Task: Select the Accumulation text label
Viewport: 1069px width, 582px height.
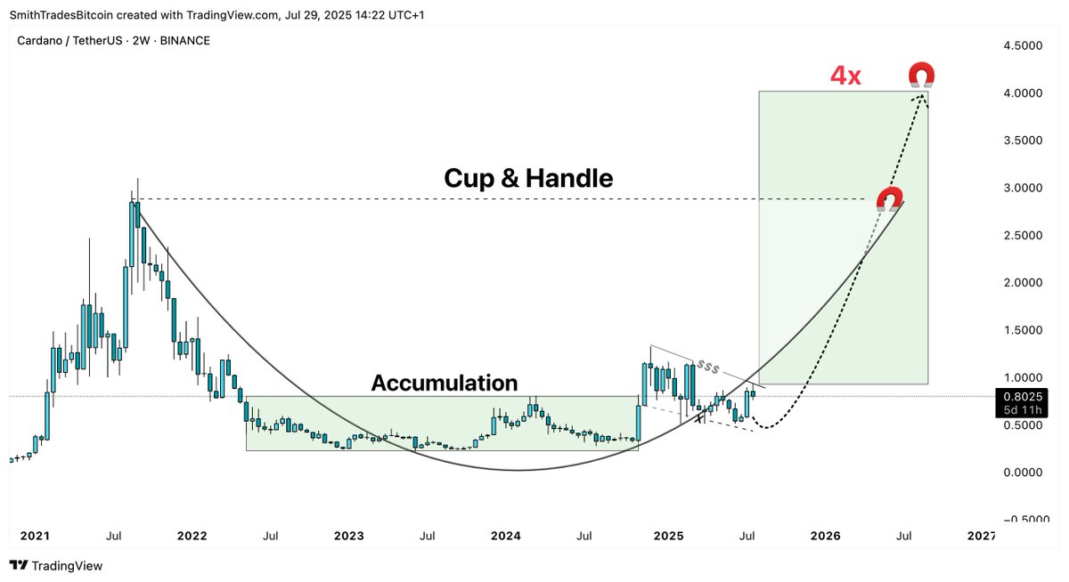Action: pyautogui.click(x=444, y=383)
